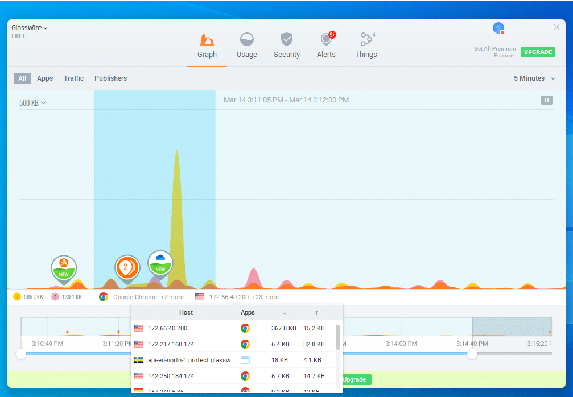Open the Graph view icon

[207, 39]
